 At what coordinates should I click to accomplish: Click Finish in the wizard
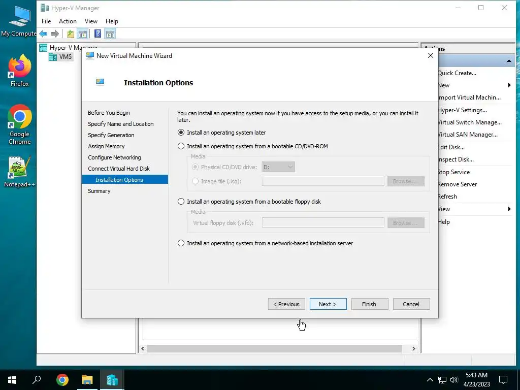pos(370,304)
